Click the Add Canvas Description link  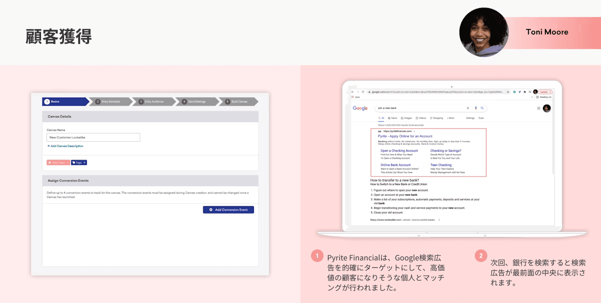pos(65,146)
